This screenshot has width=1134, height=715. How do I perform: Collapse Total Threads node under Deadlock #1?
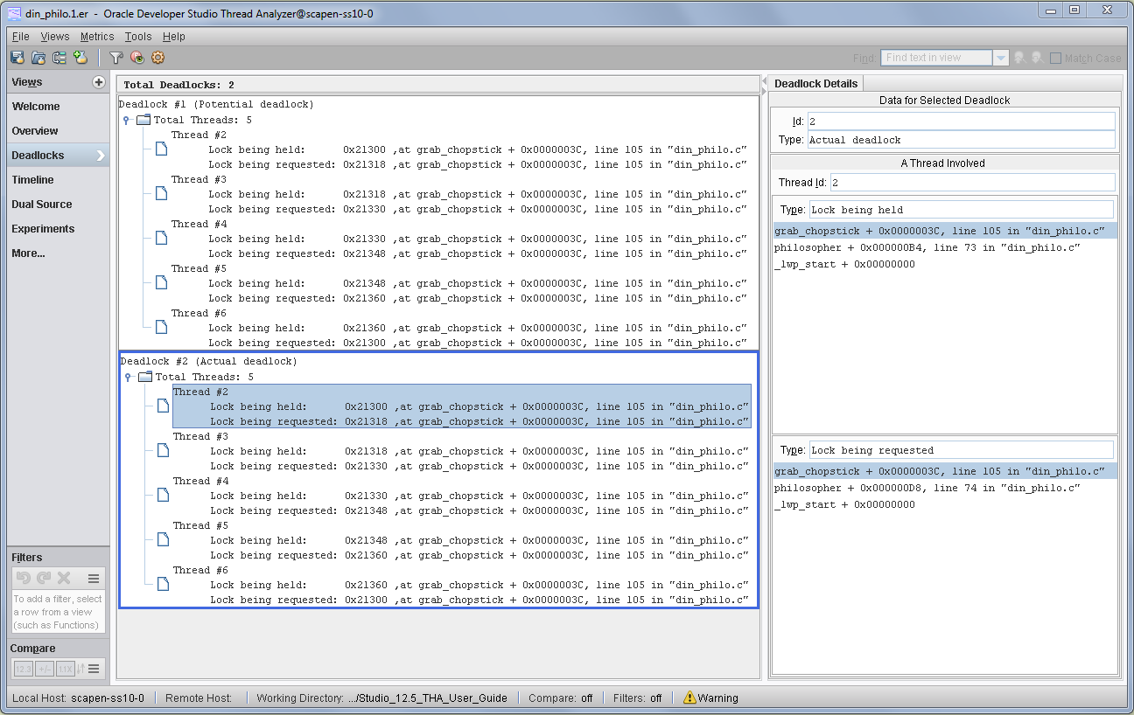(x=127, y=120)
